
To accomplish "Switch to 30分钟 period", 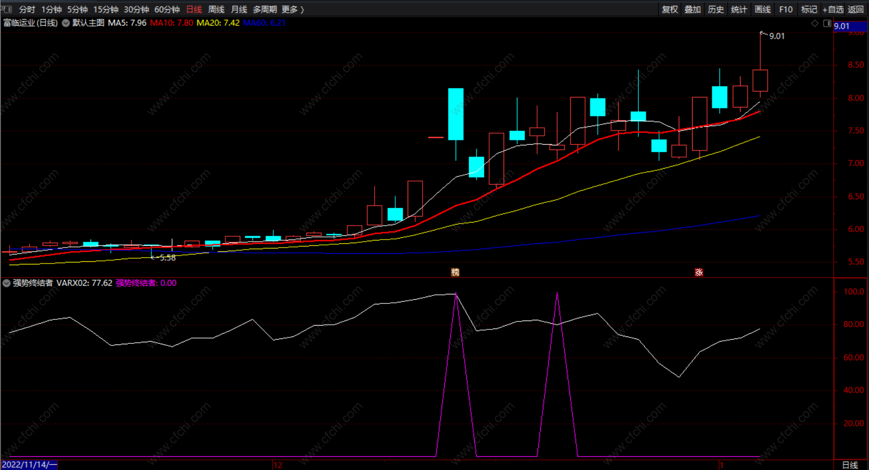I will [136, 9].
